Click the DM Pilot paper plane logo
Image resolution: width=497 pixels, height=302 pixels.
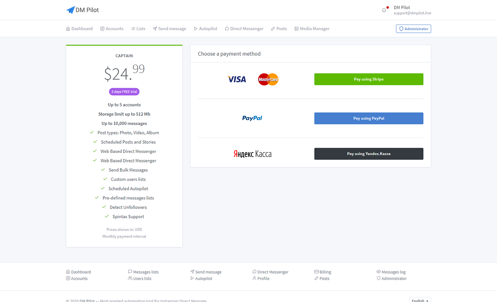point(70,10)
